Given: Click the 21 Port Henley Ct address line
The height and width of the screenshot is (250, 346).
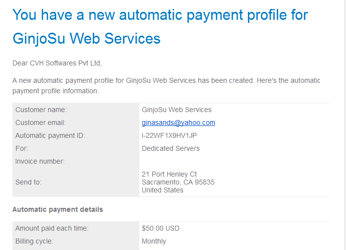Looking at the screenshot, I should [x=169, y=174].
